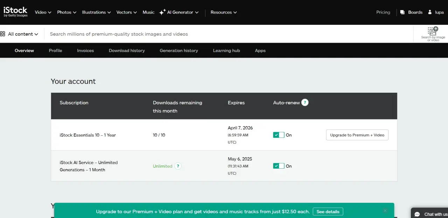The width and height of the screenshot is (448, 218).
Task: Switch to the Invoices tab
Action: click(85, 50)
